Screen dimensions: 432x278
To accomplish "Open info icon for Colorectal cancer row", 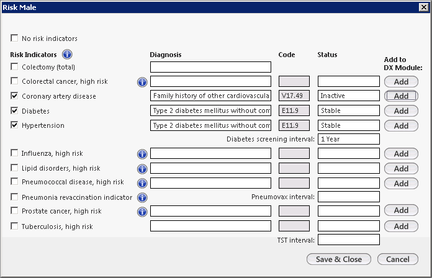I will point(142,81).
